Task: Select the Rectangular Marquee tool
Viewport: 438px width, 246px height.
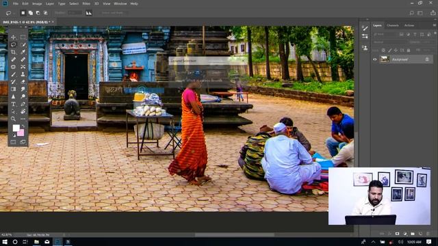Action: coord(23,37)
